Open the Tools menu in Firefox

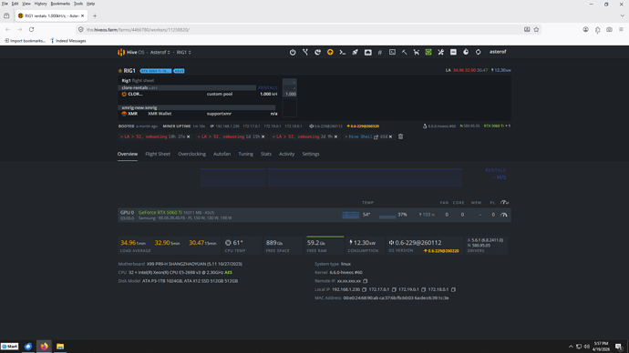pos(78,4)
